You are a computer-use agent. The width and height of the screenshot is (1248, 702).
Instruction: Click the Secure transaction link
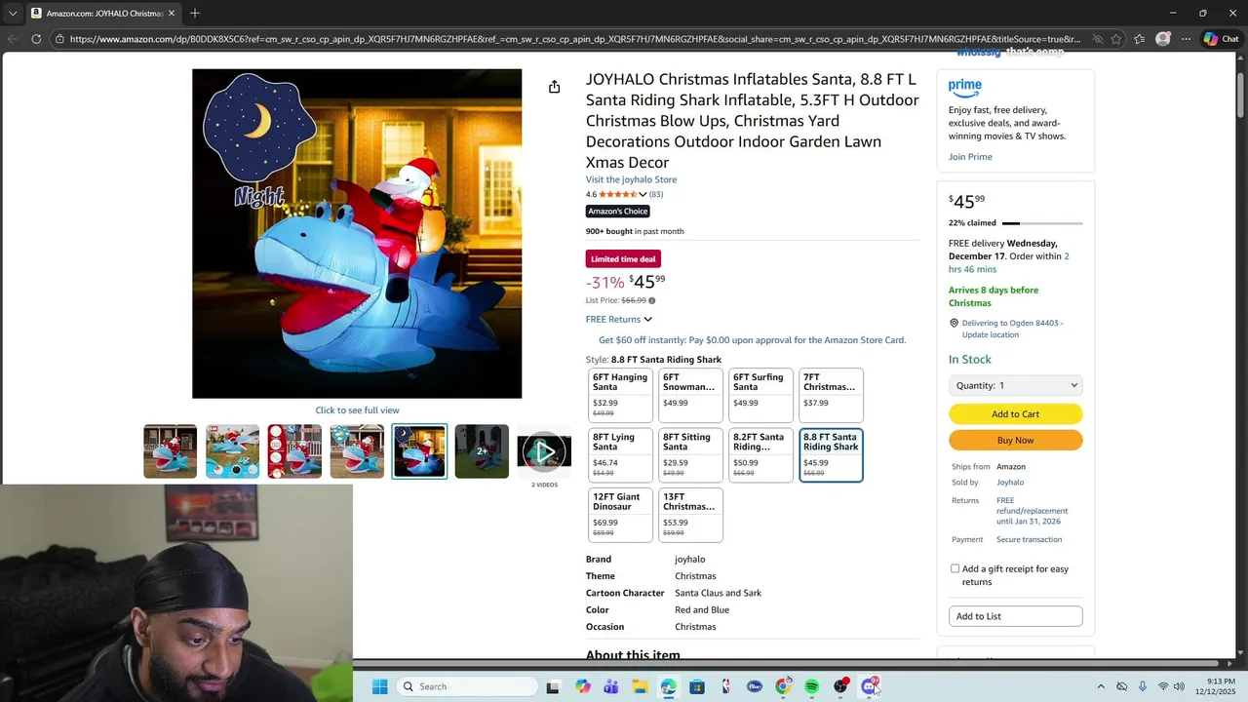1029,539
